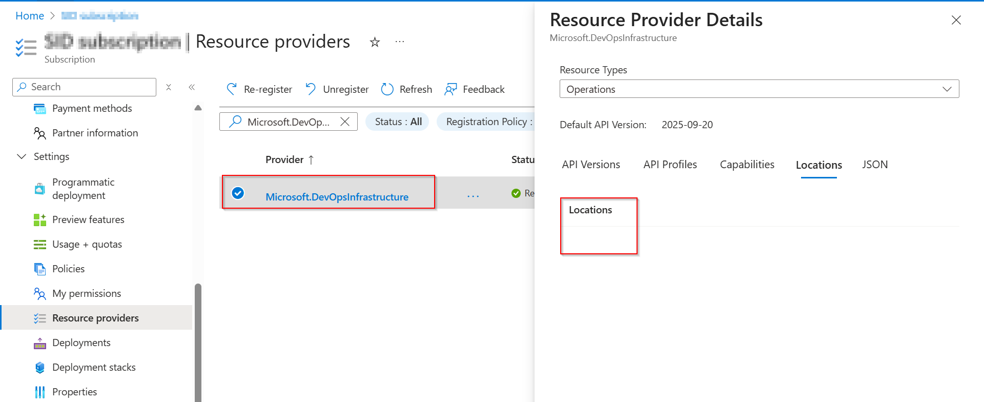Viewport: 984px width, 402px height.
Task: Open Payment methods
Action: pyautogui.click(x=92, y=109)
